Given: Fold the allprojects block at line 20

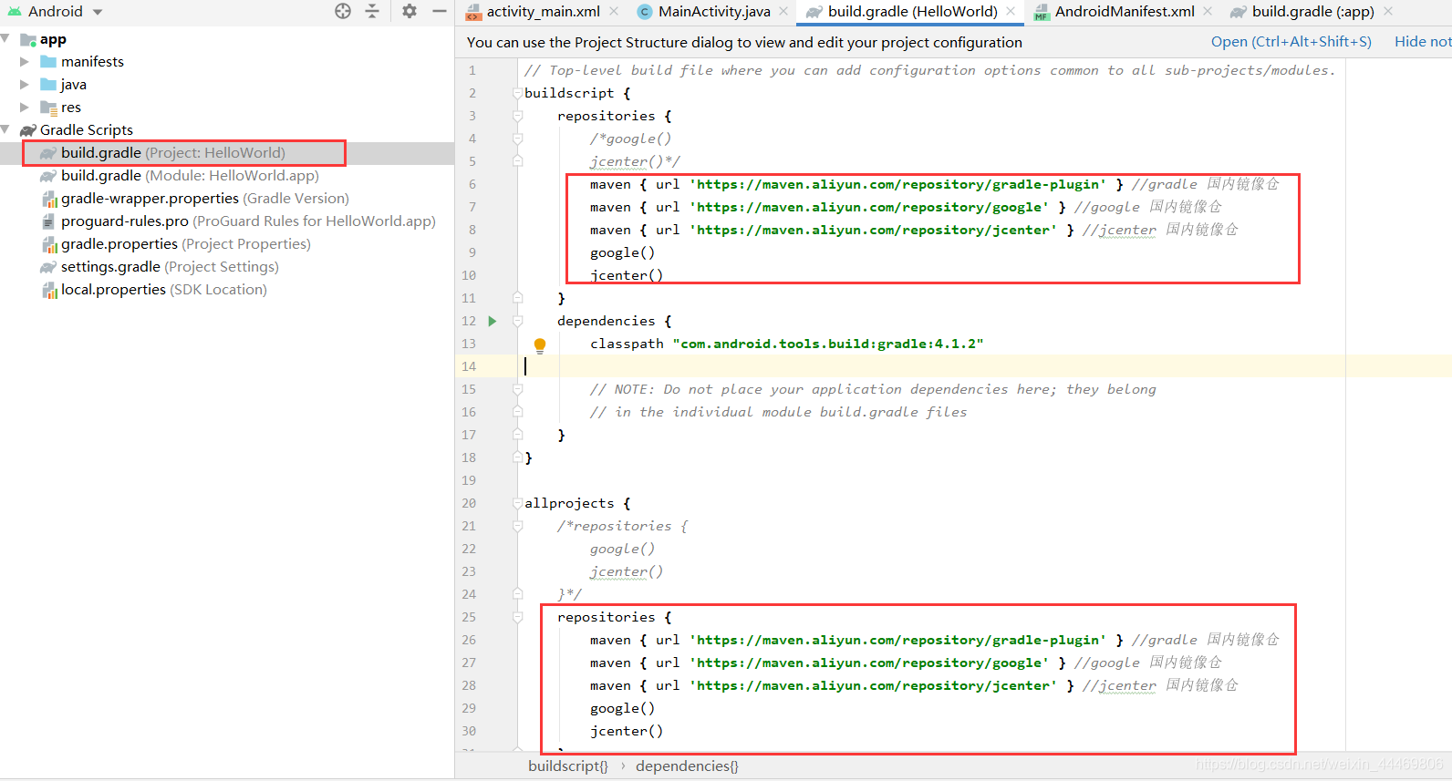Looking at the screenshot, I should click(x=517, y=503).
